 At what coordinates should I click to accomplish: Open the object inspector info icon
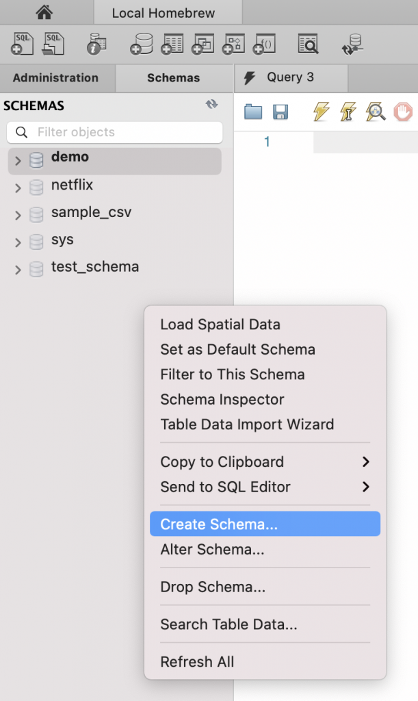(x=96, y=44)
